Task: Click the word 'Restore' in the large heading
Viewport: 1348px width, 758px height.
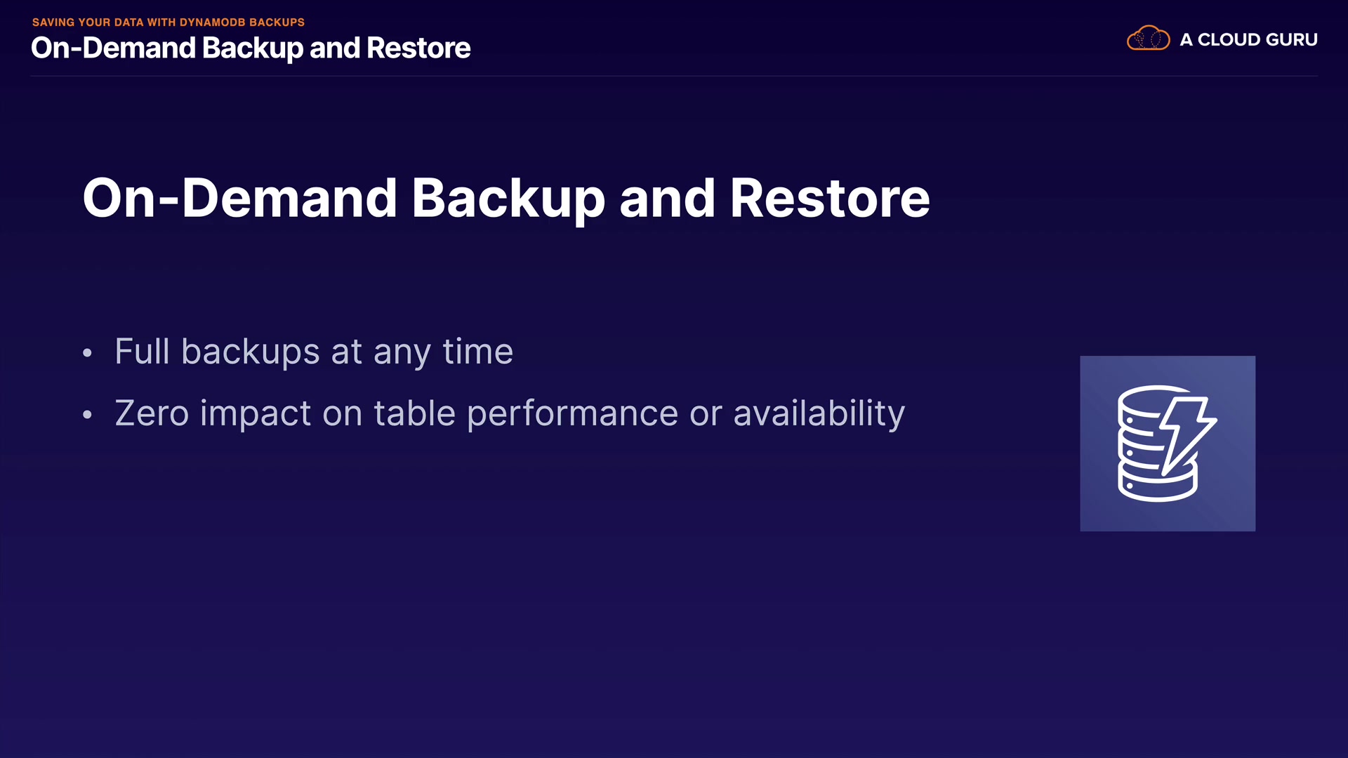Action: [830, 199]
